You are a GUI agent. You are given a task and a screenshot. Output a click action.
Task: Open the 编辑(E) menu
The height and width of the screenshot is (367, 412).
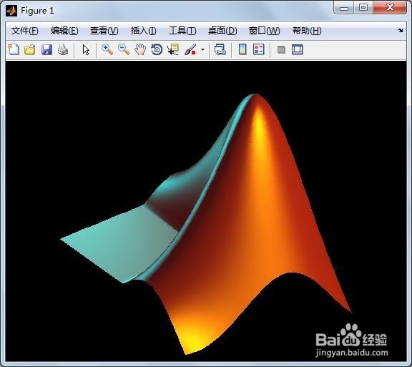click(x=64, y=31)
